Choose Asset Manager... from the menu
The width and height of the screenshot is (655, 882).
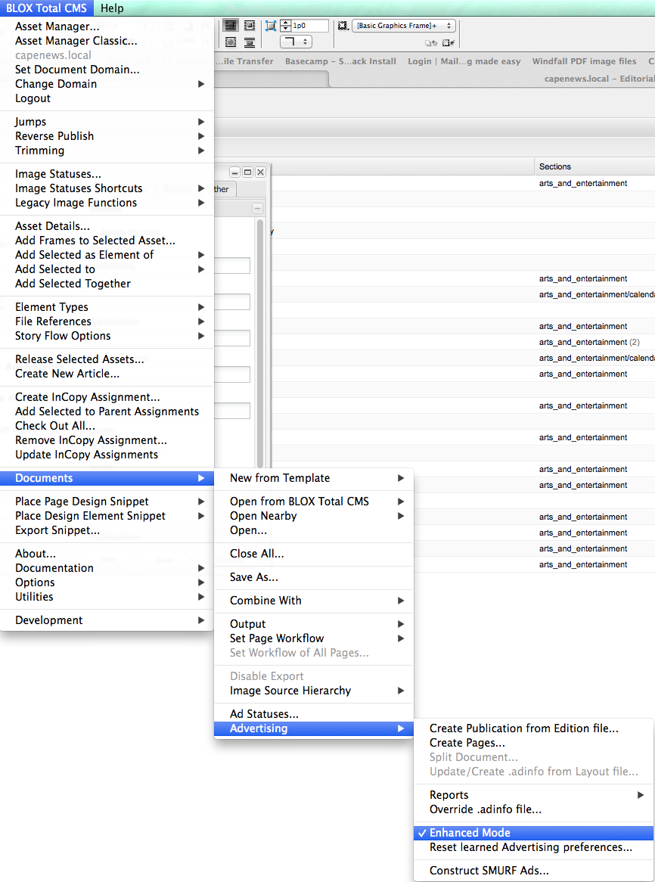107,26
